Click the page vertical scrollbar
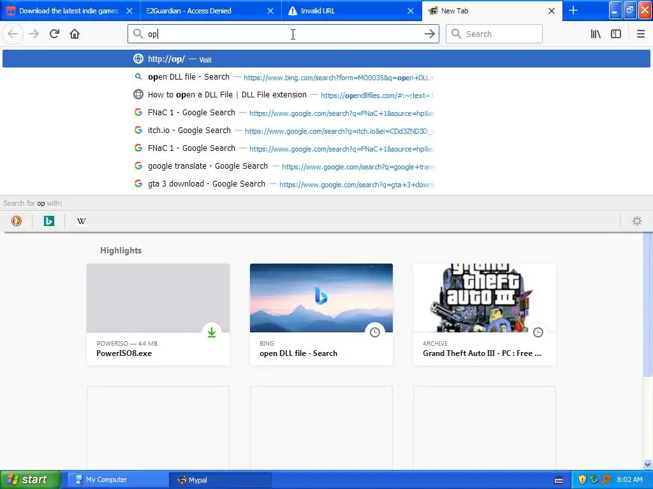Screen dimensions: 653x489 pyautogui.click(x=647, y=304)
